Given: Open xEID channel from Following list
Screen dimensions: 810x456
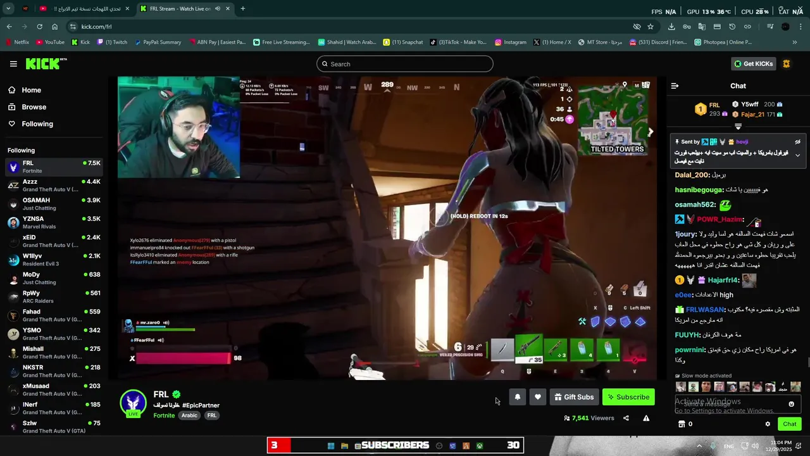Looking at the screenshot, I should [54, 241].
